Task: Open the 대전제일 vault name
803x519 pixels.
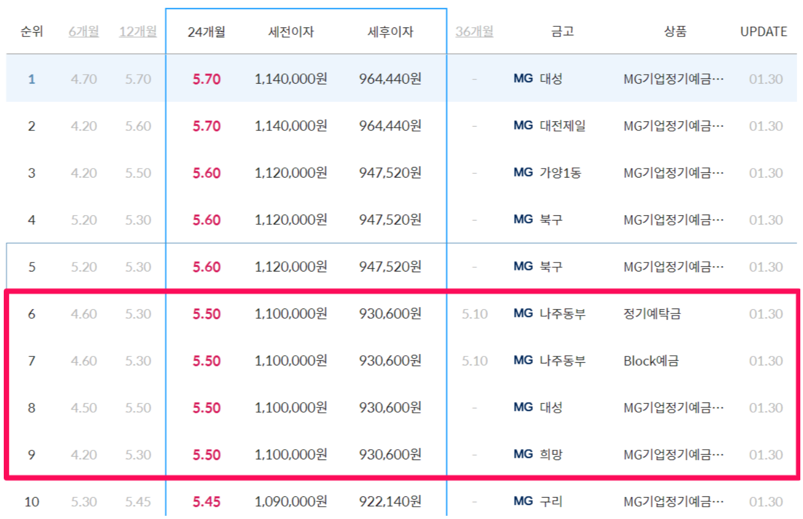Action: coord(563,126)
